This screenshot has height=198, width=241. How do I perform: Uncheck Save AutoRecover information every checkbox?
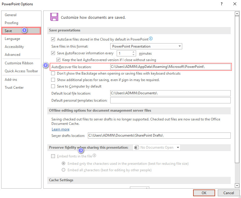coord(53,53)
